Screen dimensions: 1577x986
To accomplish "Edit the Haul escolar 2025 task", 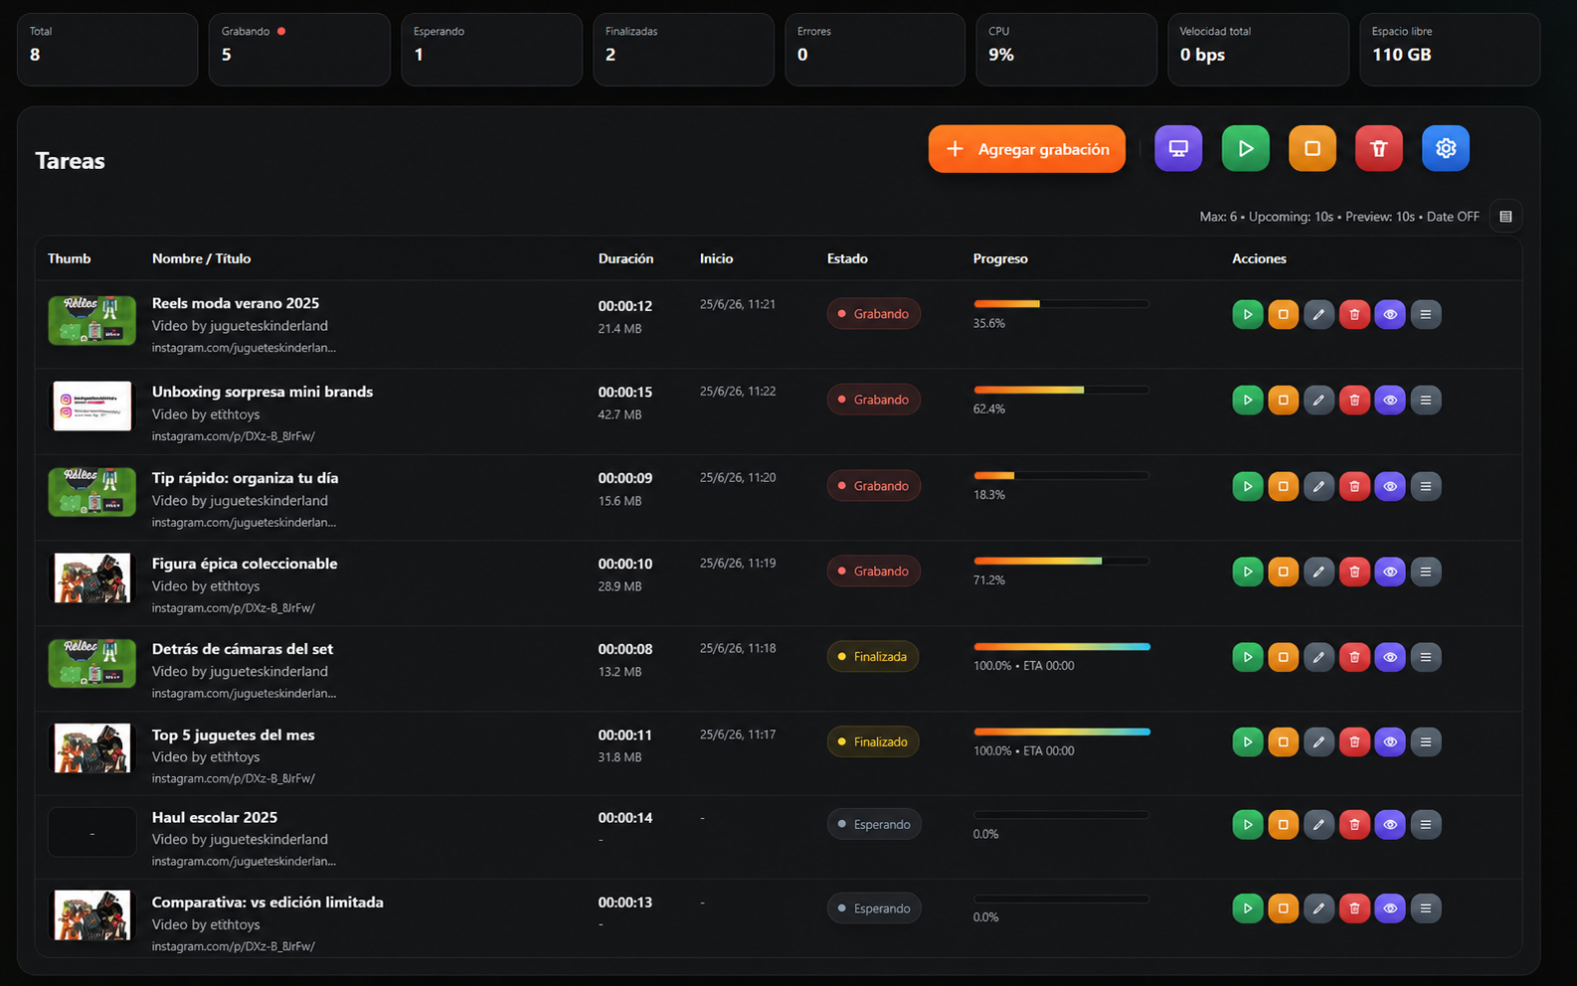I will click(1318, 824).
